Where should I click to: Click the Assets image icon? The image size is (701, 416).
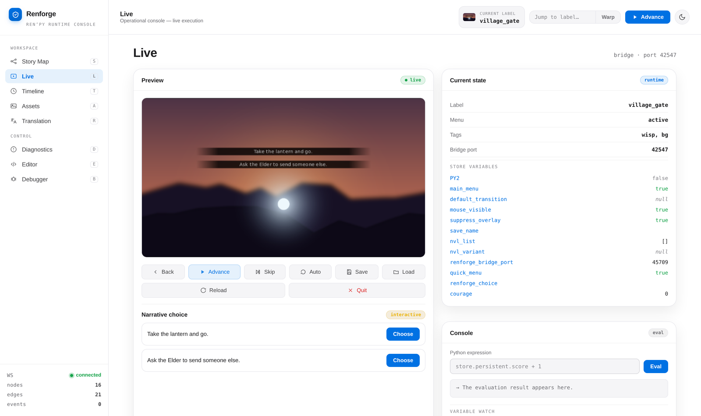coord(14,106)
